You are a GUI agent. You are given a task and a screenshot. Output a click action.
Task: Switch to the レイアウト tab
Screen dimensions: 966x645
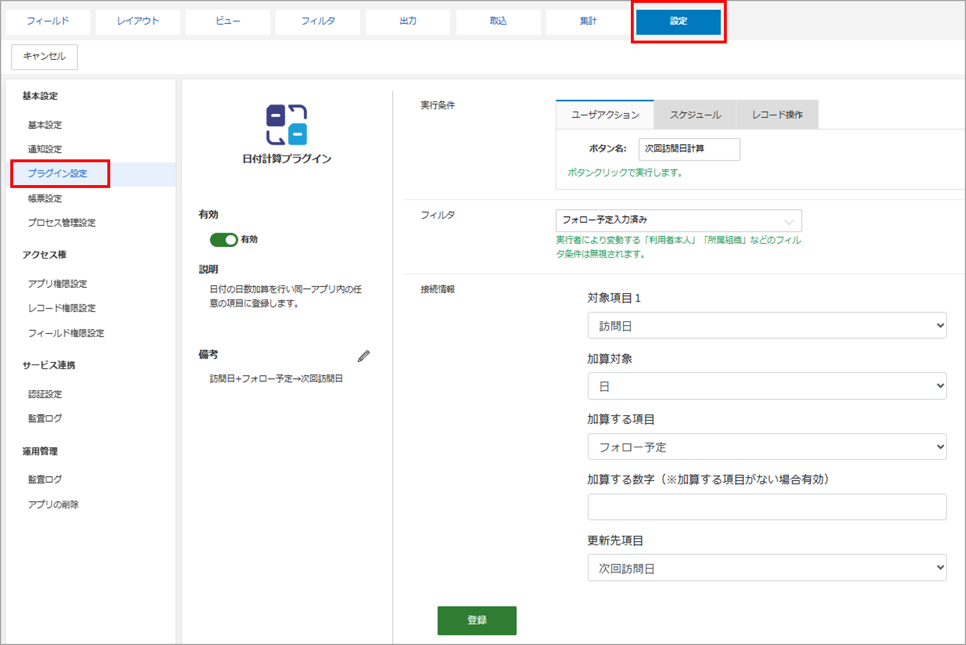138,21
